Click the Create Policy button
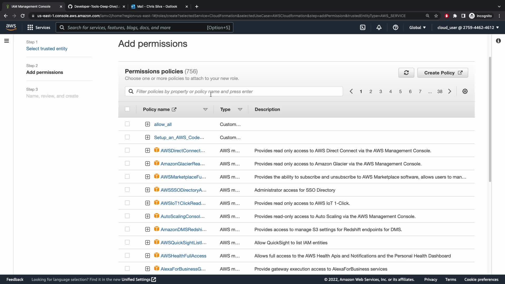 click(x=443, y=73)
